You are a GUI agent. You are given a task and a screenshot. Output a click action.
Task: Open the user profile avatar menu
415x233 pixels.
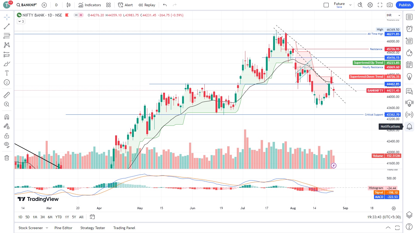point(7,5)
